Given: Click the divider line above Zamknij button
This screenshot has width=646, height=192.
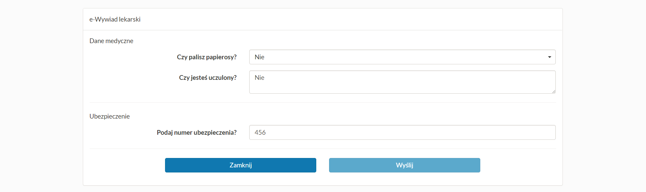Looking at the screenshot, I should point(322,149).
